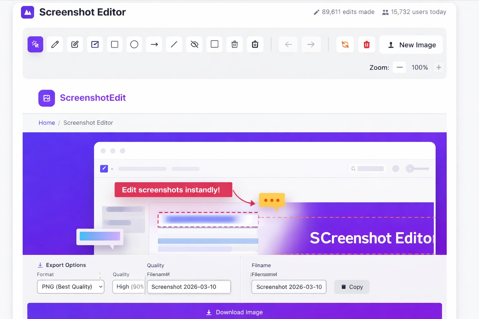Select the arrow drawing tool
Image resolution: width=479 pixels, height=319 pixels.
coord(154,44)
